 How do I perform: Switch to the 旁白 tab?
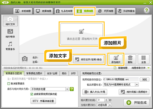(x=64, y=73)
